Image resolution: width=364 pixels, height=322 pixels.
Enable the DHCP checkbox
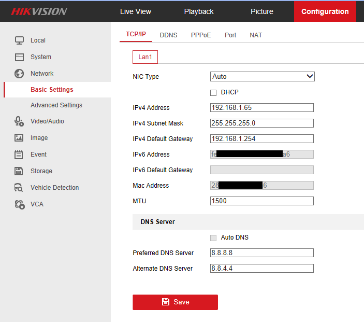pos(213,93)
